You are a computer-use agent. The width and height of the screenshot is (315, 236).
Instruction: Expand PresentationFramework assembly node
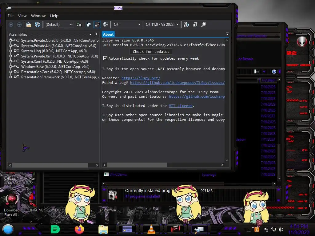point(10,77)
